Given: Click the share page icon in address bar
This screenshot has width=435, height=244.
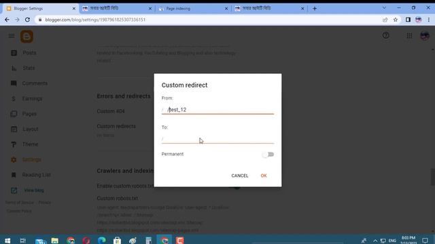Looking at the screenshot, I should pos(385,20).
